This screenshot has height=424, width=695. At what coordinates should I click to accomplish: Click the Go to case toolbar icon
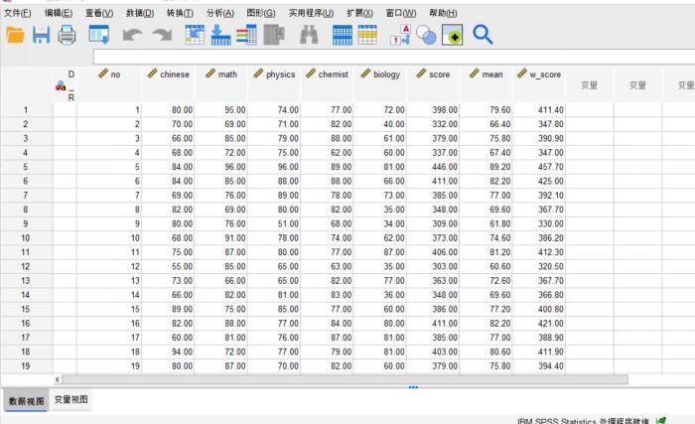click(x=195, y=35)
